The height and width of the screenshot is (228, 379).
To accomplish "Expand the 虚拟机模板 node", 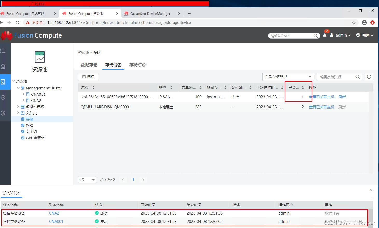I will [18, 106].
